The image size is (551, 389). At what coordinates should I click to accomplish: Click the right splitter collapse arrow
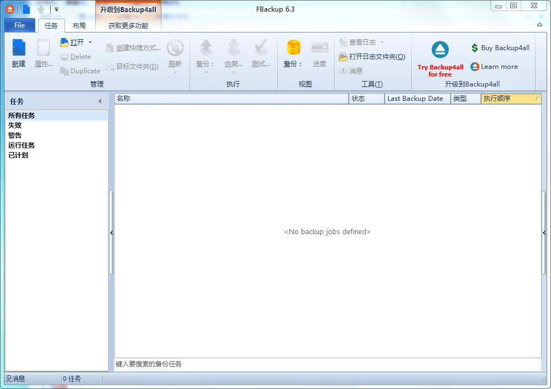544,233
